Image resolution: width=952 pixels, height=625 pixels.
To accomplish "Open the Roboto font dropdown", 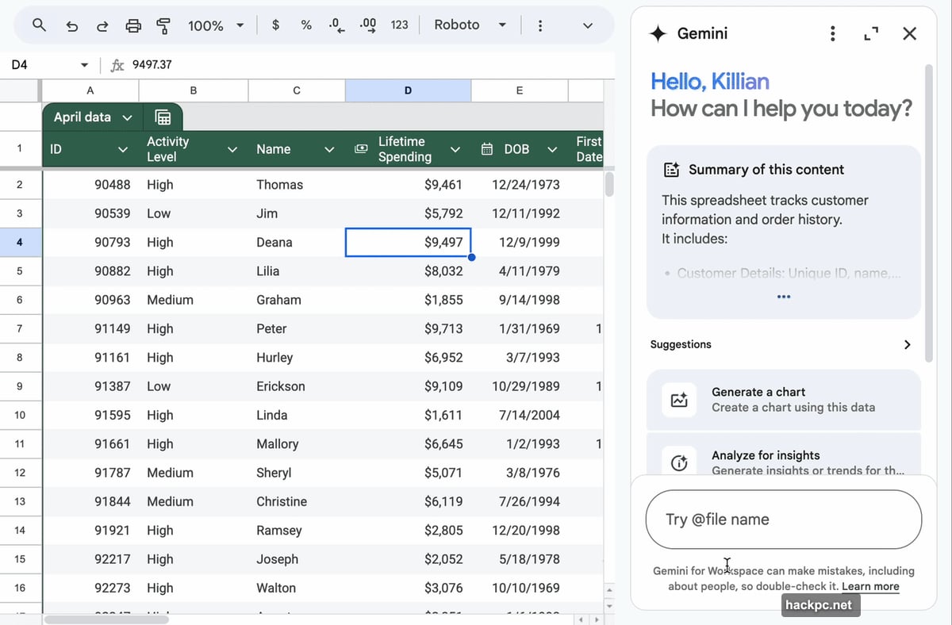I will 470,25.
